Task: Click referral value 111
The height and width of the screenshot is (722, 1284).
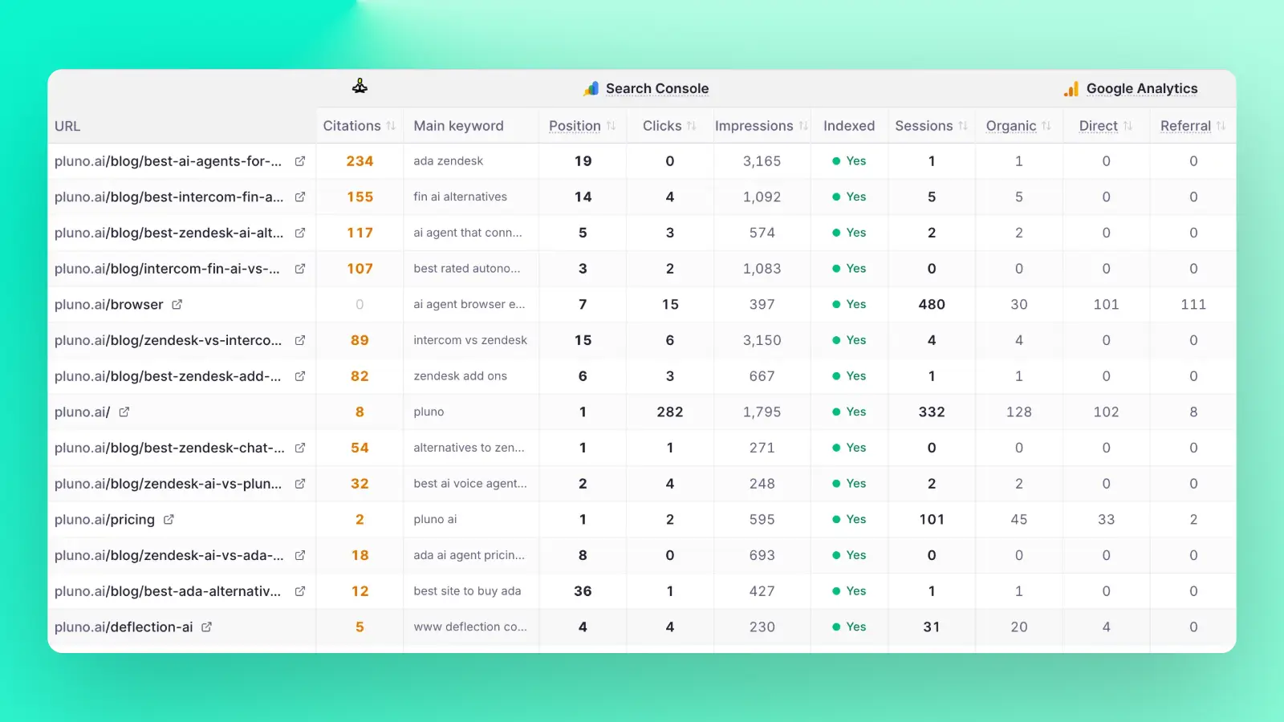Action: pyautogui.click(x=1193, y=304)
